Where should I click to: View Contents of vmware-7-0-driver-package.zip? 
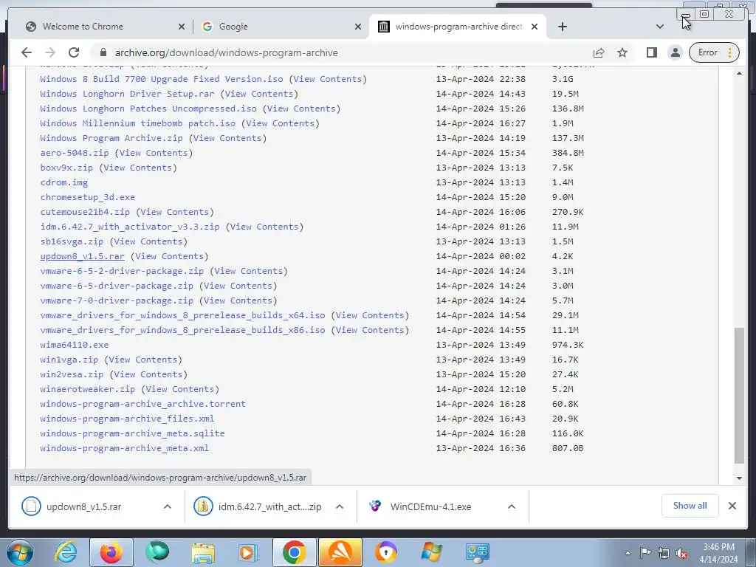pyautogui.click(x=238, y=300)
